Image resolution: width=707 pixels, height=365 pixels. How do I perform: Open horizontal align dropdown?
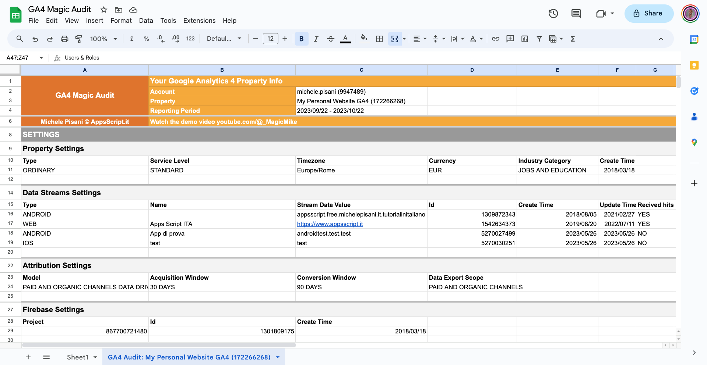[419, 39]
